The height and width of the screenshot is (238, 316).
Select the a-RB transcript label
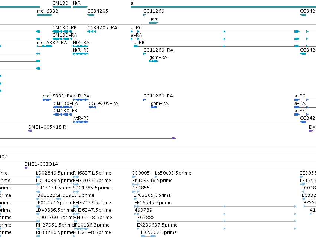coord(139,43)
